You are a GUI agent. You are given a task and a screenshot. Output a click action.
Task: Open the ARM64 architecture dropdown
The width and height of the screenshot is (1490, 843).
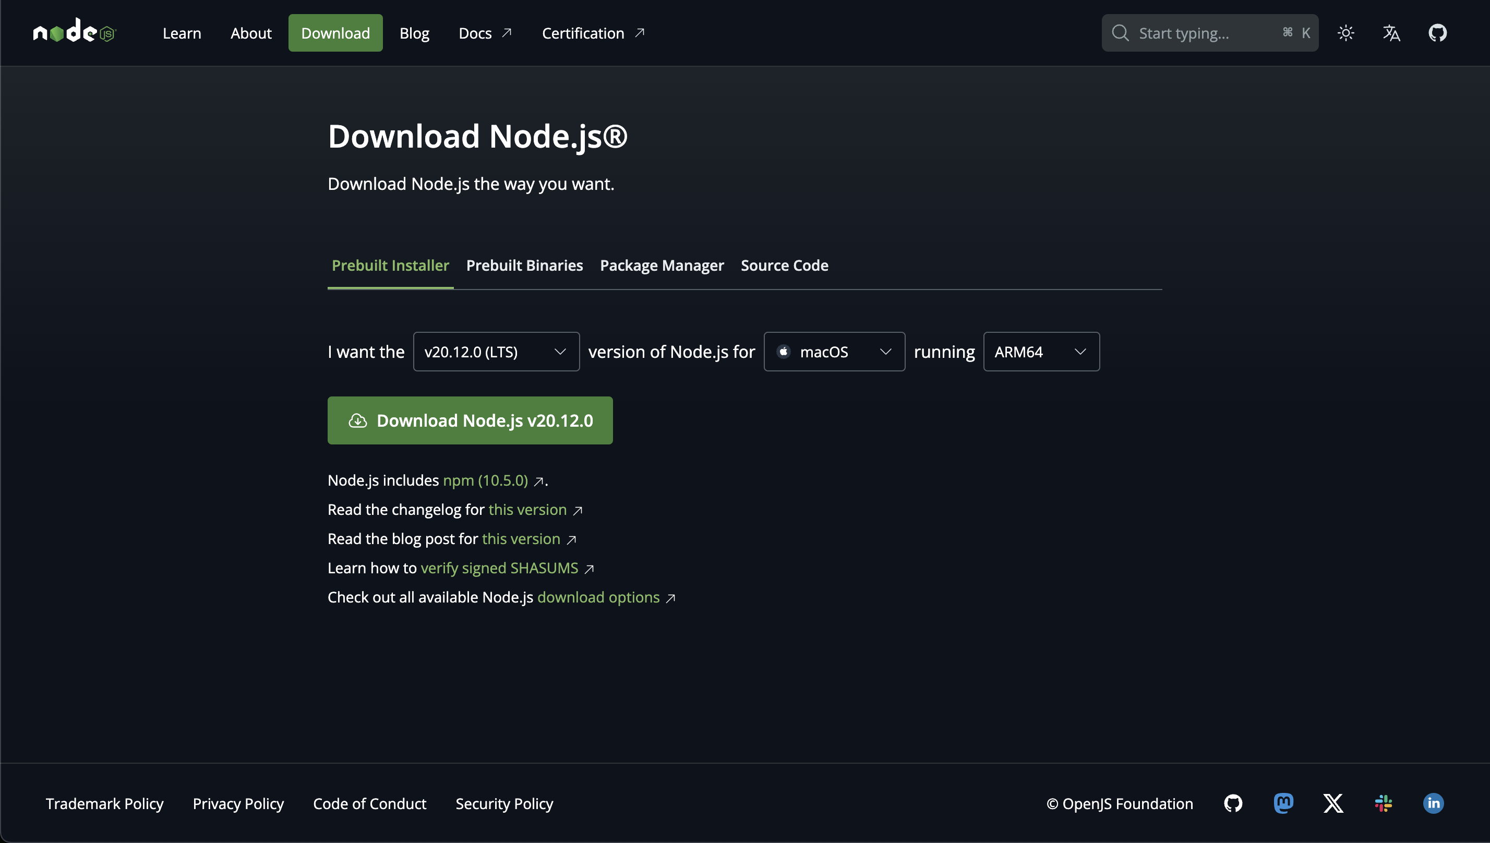(x=1041, y=352)
